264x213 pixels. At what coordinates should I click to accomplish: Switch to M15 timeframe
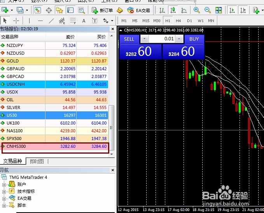(146, 21)
